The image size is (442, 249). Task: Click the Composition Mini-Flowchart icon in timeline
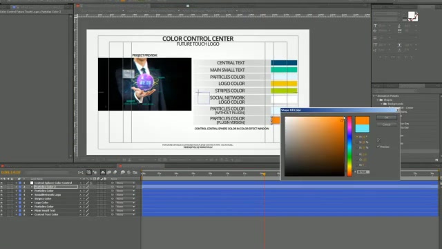(81, 172)
